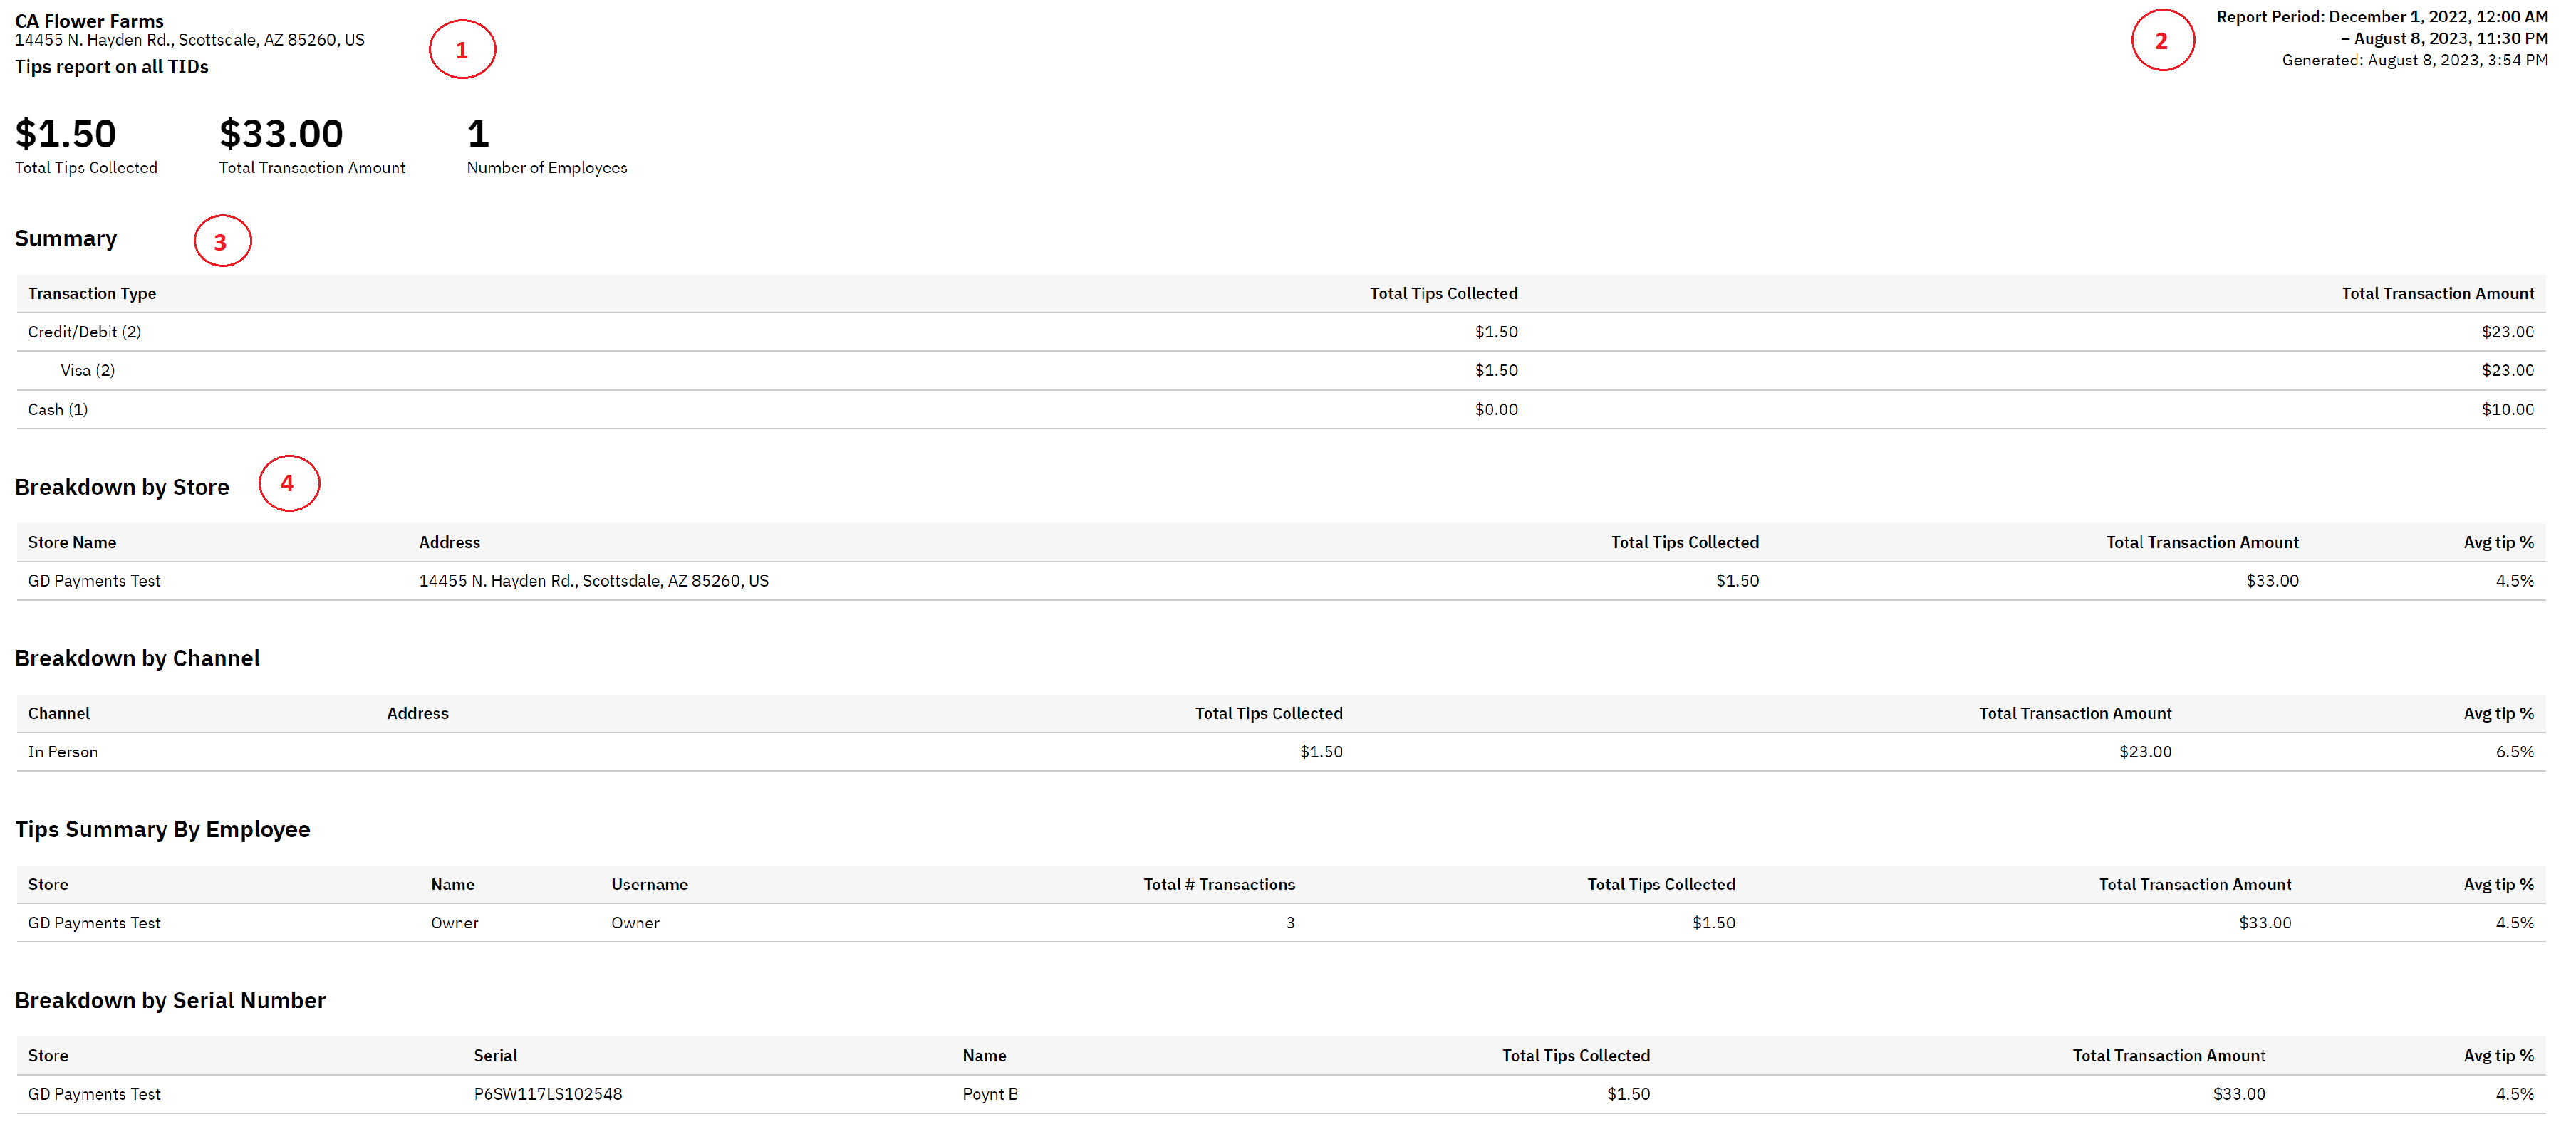Click the $33.00 amount in Breakdown by Store

2272,582
